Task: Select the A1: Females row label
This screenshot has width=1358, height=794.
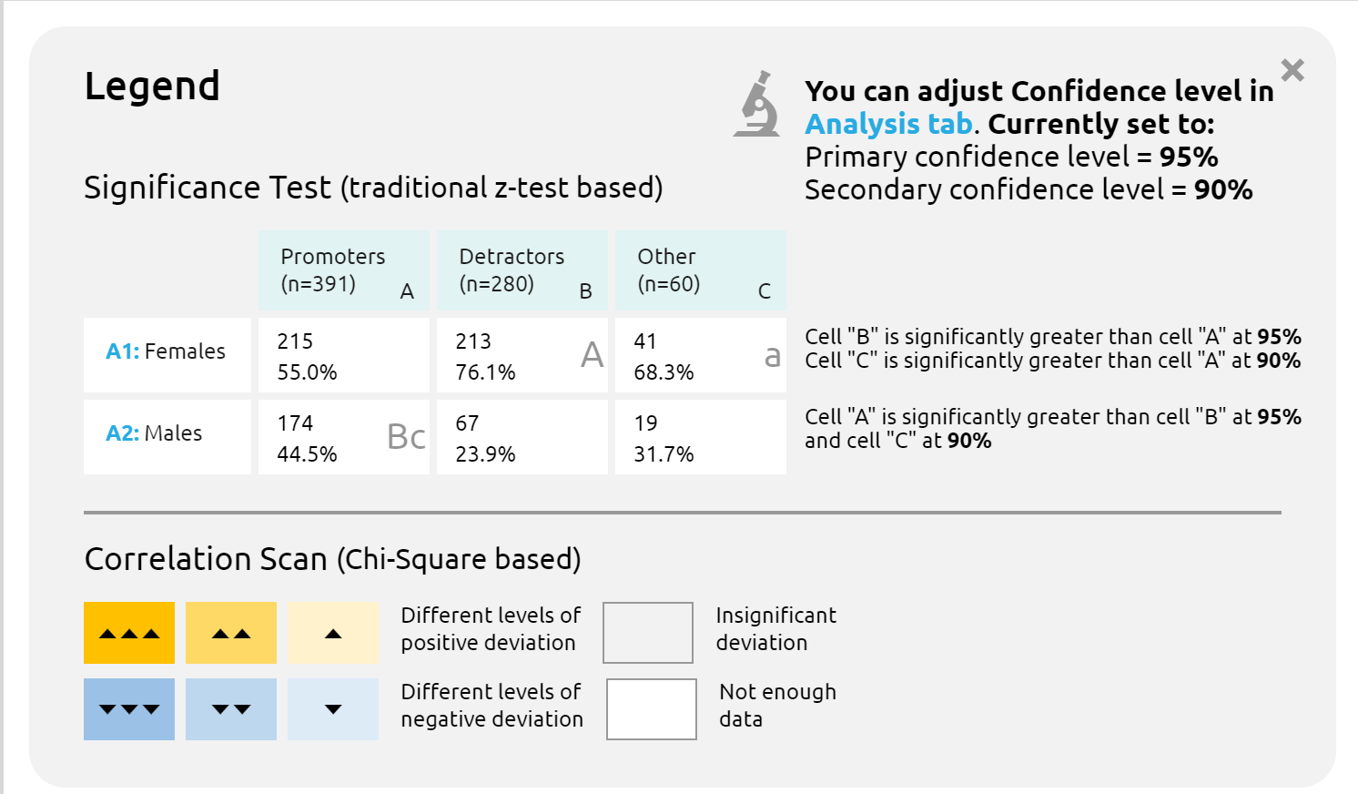Action: point(167,352)
